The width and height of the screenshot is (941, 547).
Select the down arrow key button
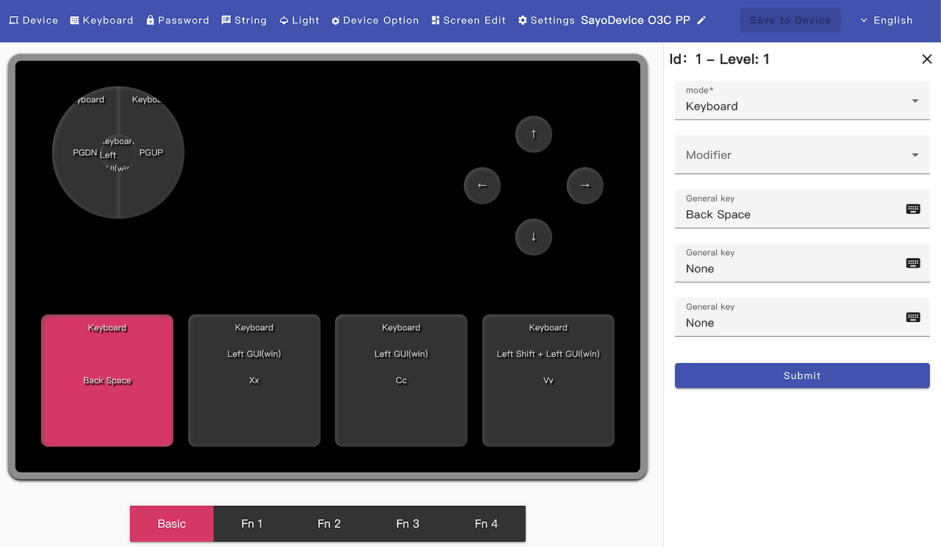click(x=534, y=237)
